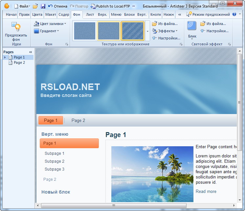Click the Read more link
Viewport: 245px width, 211px height.
pos(206,192)
